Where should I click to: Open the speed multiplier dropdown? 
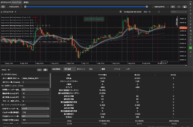click(x=179, y=12)
